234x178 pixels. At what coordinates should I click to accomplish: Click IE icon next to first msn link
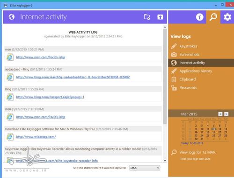[10, 57]
